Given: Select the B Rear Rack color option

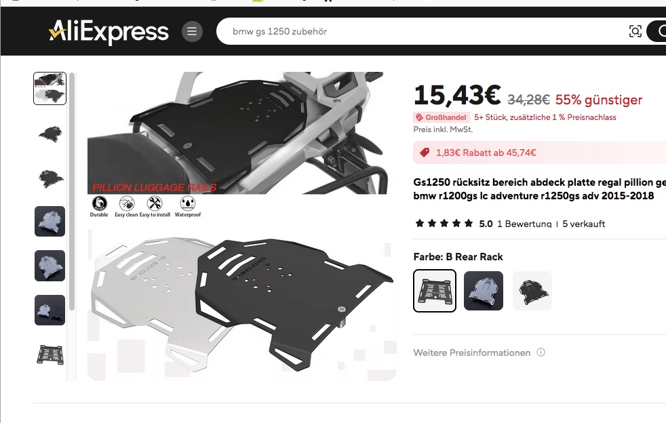Looking at the screenshot, I should [435, 291].
